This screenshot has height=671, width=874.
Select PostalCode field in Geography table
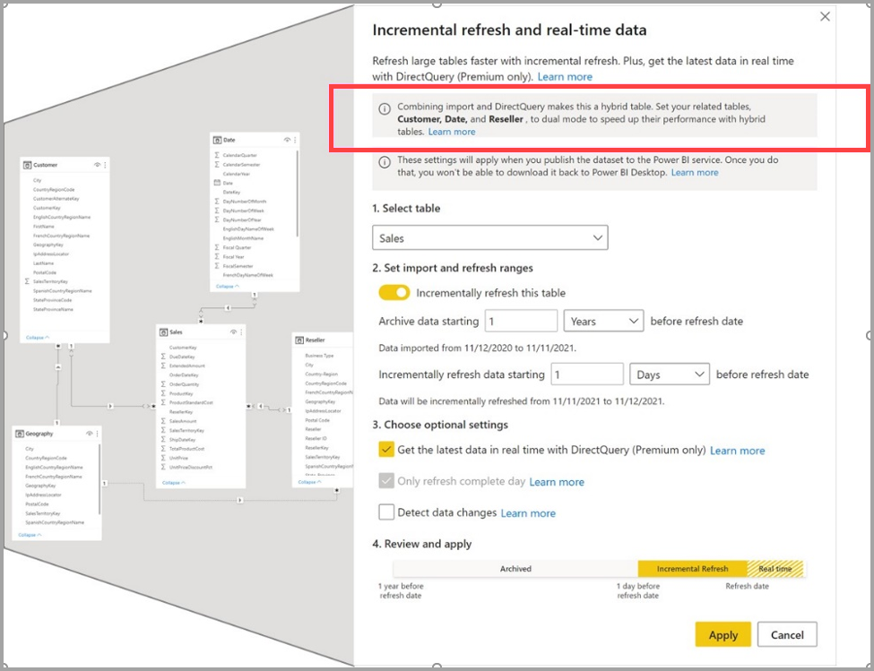click(x=37, y=504)
